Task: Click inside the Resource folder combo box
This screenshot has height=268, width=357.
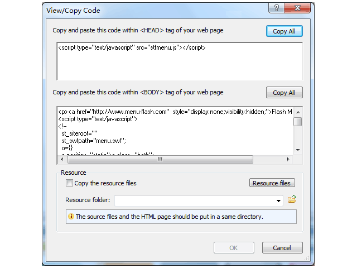Action: [x=199, y=200]
